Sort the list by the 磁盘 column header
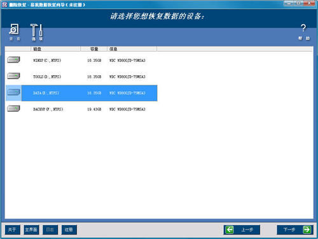318x239 pixels. pos(55,49)
